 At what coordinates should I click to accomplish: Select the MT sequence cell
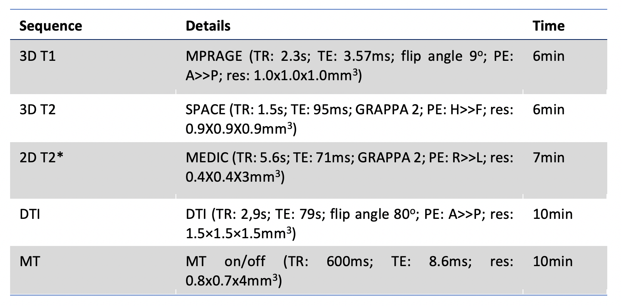30,261
